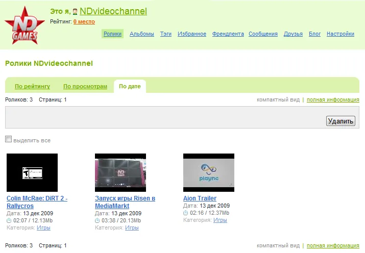
Task: Click the user avatar icon beside NDvideochannel
Action: [75, 12]
